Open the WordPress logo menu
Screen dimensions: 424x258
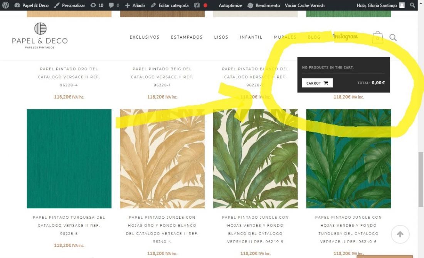coord(6,5)
